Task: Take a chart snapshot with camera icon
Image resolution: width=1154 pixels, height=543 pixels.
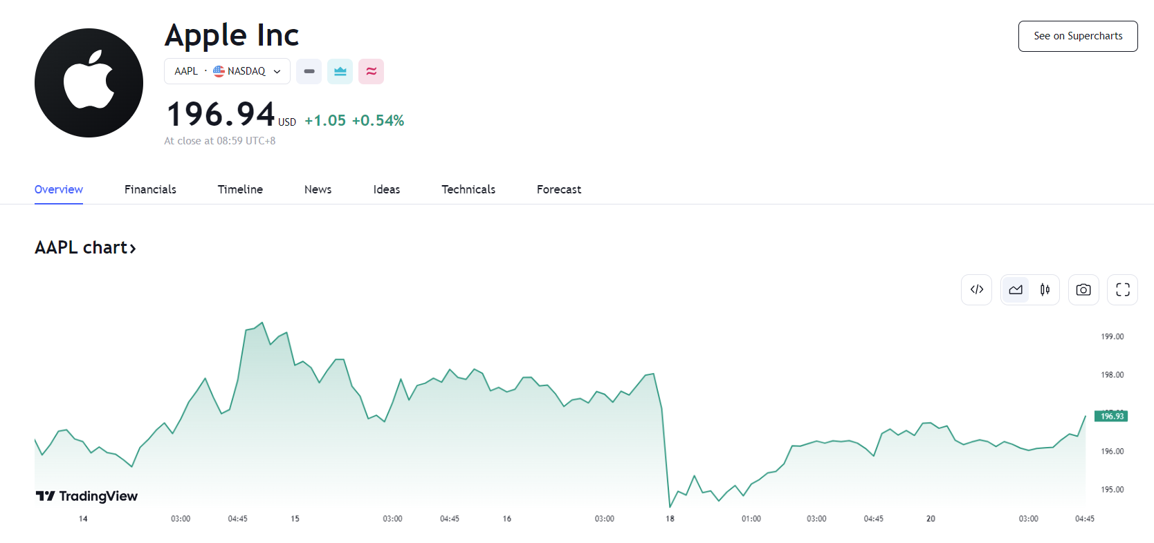Action: (1083, 289)
